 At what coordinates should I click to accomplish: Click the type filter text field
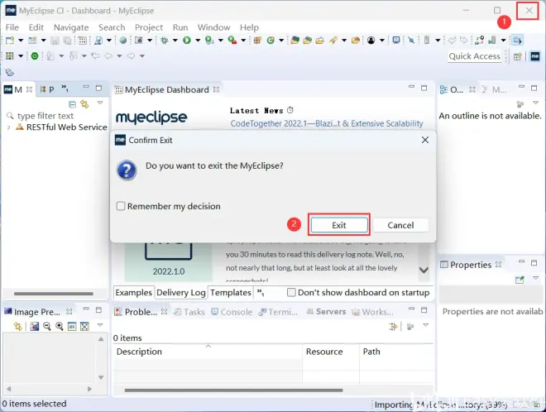tap(55, 116)
